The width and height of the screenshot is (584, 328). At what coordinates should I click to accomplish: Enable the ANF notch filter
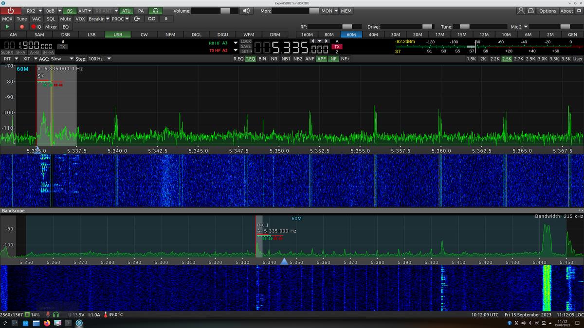click(x=310, y=59)
